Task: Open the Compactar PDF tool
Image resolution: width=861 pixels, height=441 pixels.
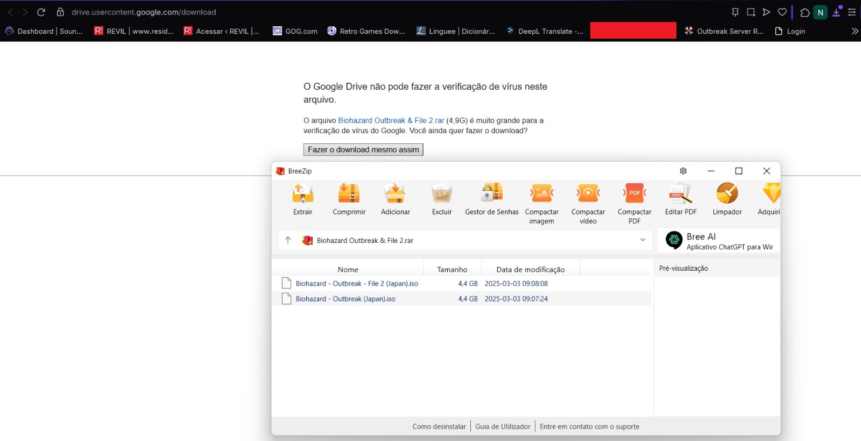Action: click(634, 194)
